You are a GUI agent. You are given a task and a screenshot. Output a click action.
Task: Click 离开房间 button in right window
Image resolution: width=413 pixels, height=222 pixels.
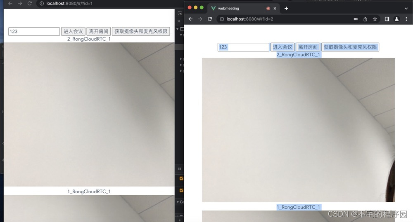(x=308, y=47)
